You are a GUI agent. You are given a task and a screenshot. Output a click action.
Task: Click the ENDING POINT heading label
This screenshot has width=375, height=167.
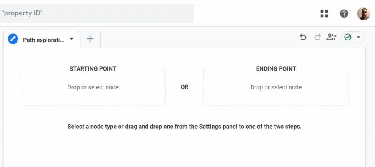(x=276, y=69)
